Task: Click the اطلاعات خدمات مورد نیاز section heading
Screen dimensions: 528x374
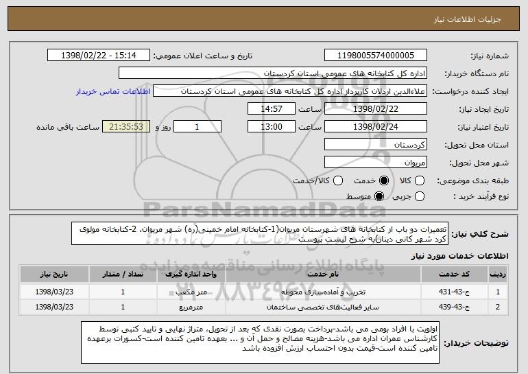Action: point(459,256)
